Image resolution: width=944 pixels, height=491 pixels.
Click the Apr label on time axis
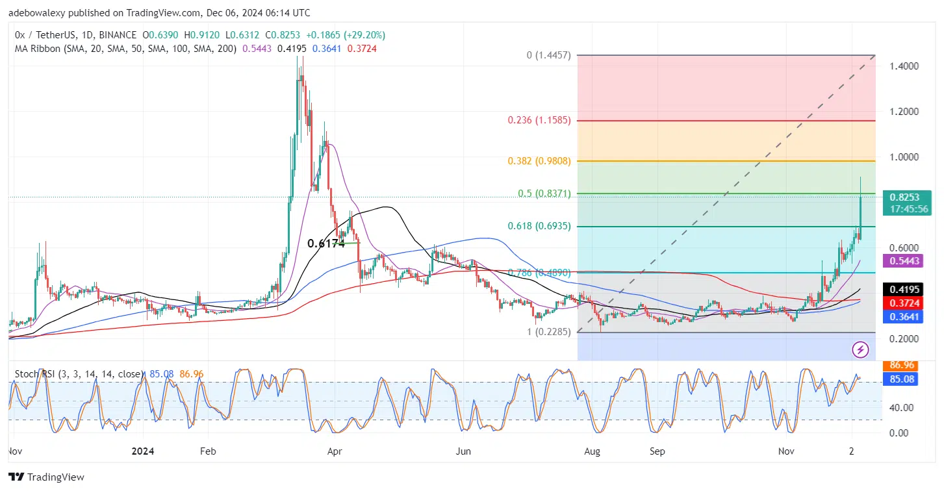pos(335,450)
